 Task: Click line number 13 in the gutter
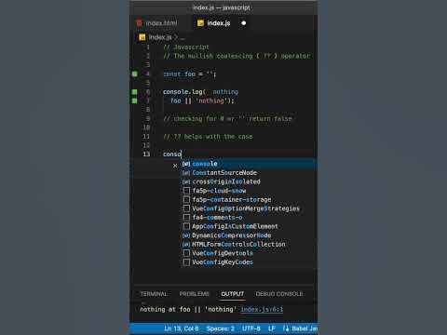[146, 154]
